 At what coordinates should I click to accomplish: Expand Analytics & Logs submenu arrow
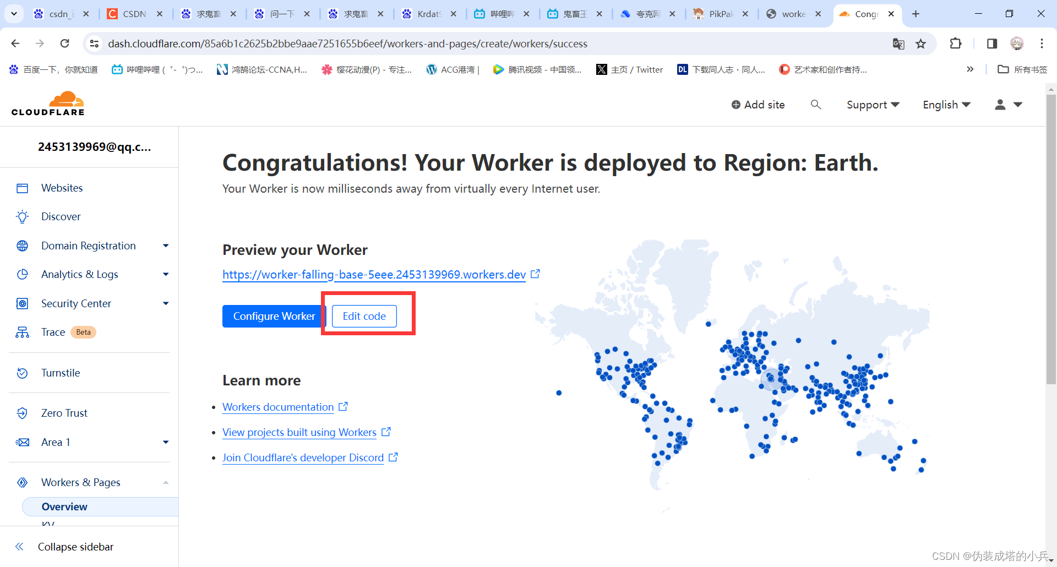tap(166, 274)
